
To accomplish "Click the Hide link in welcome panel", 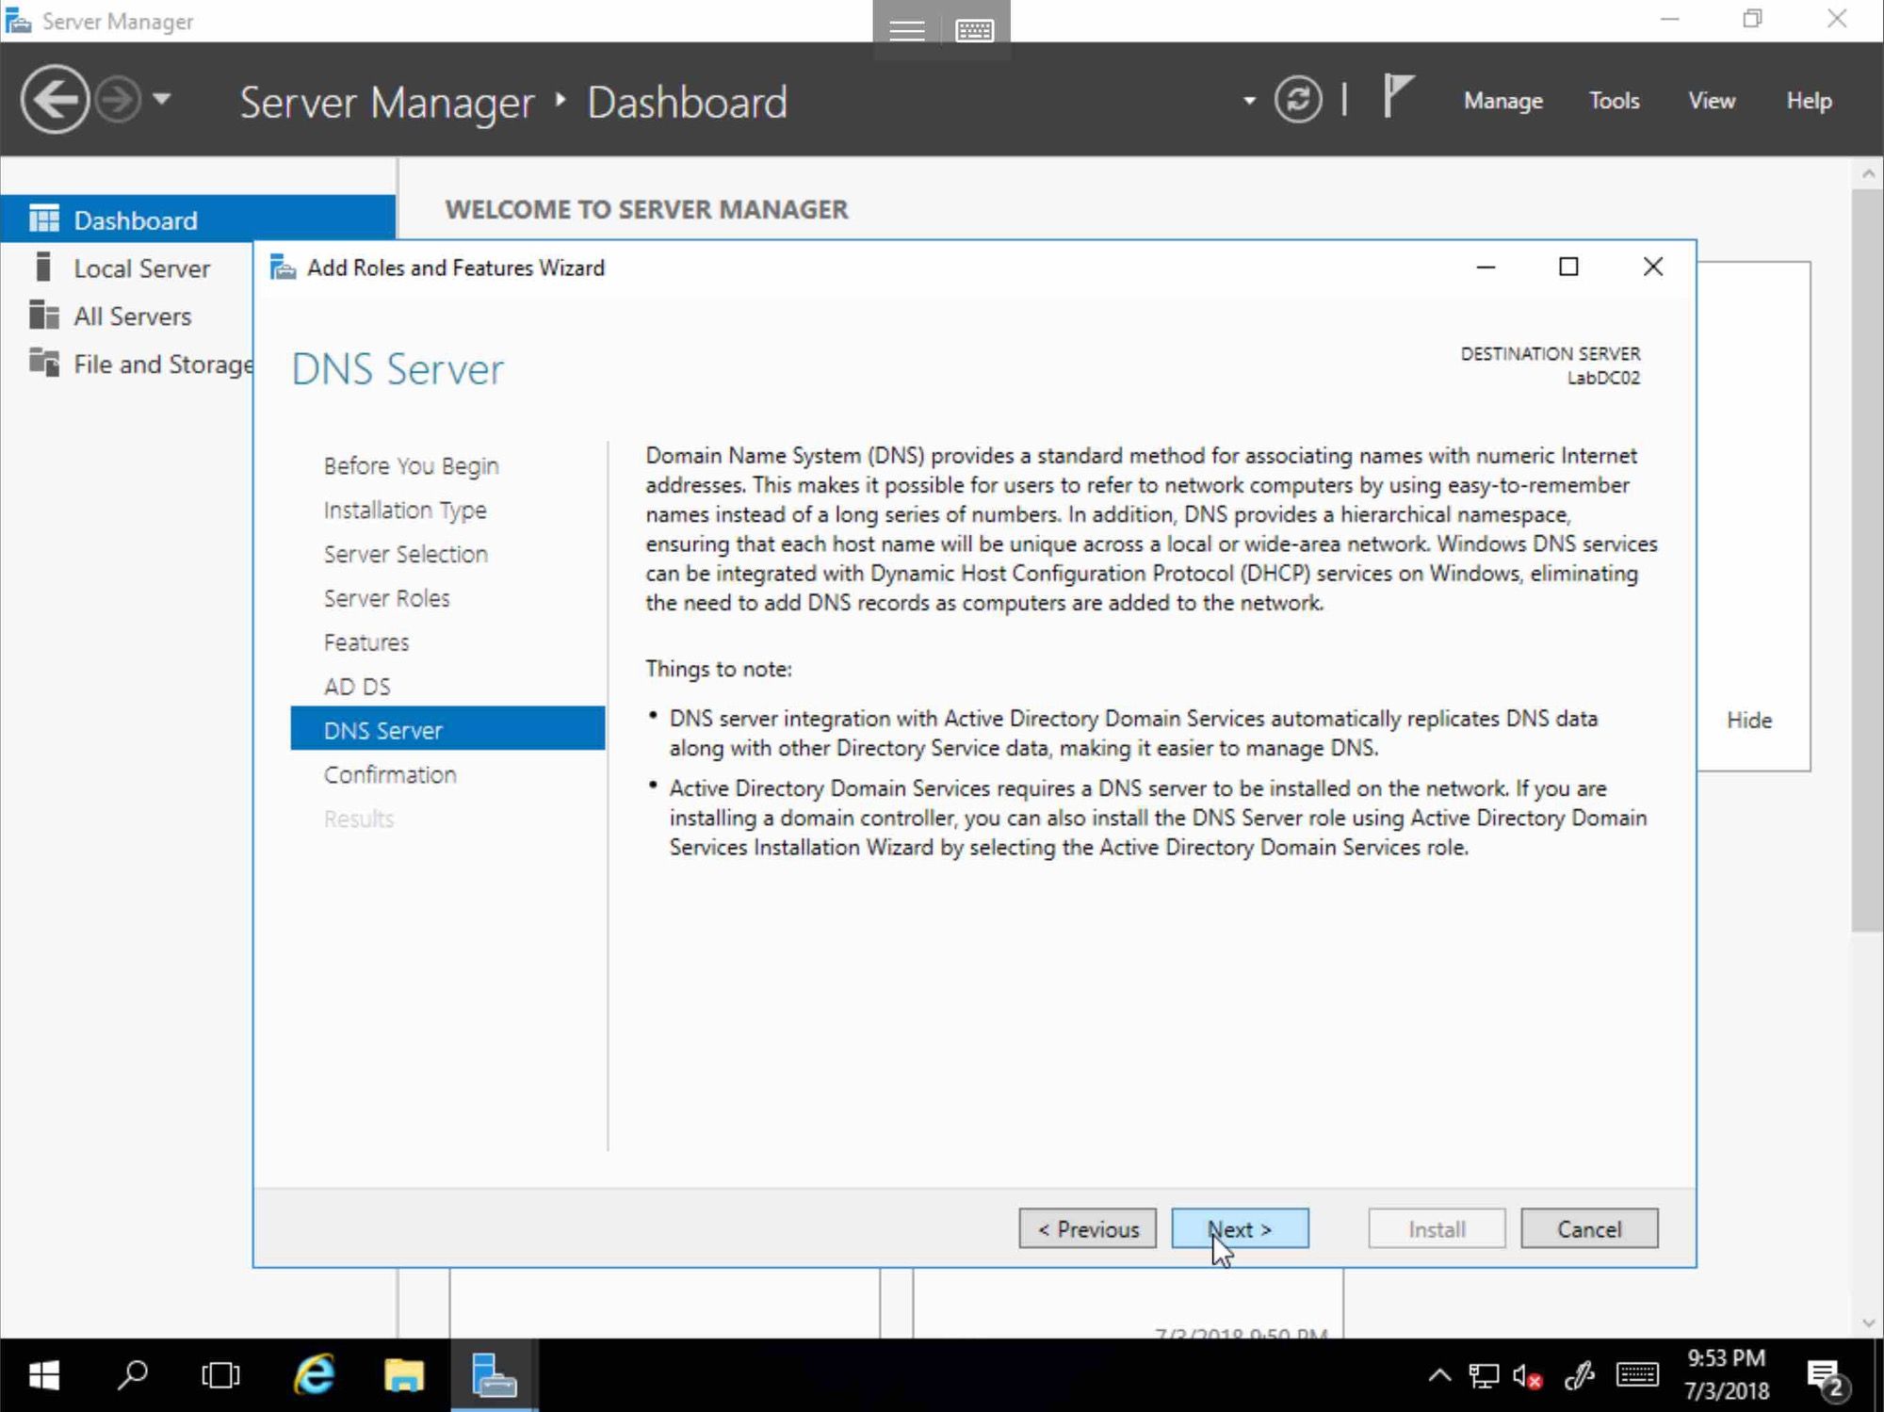I will tap(1748, 721).
